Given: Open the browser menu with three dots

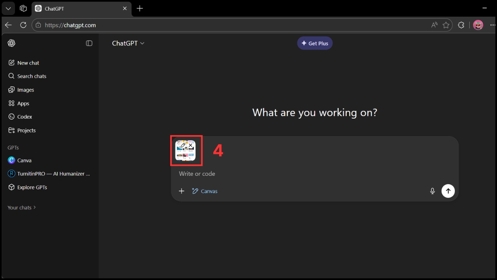Looking at the screenshot, I should pyautogui.click(x=493, y=25).
